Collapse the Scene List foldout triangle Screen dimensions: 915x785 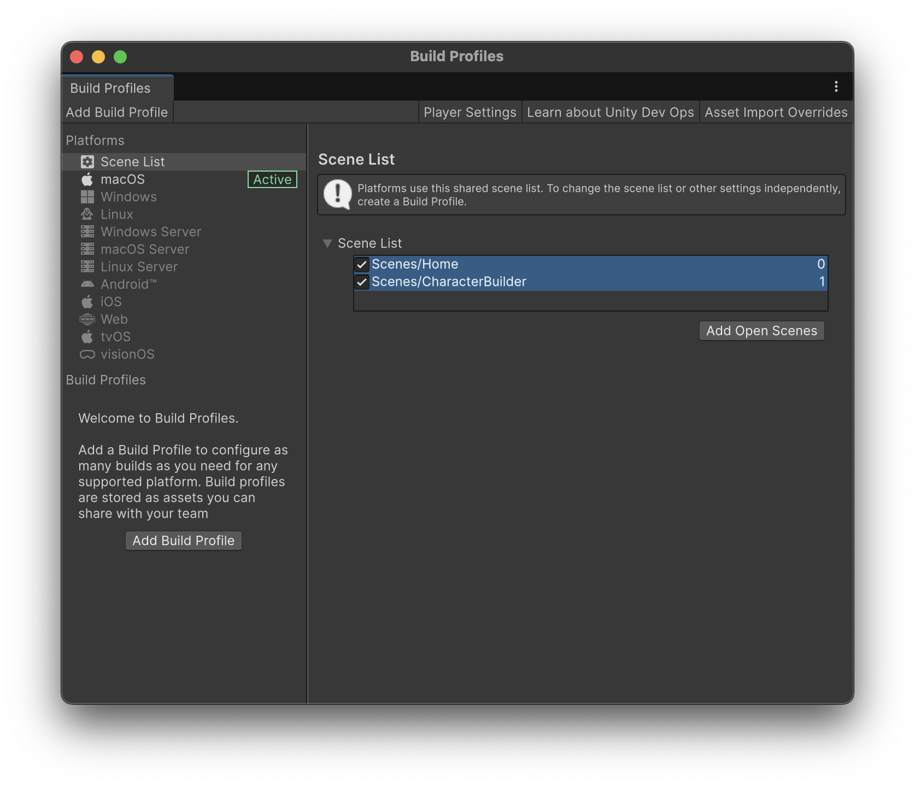click(327, 243)
